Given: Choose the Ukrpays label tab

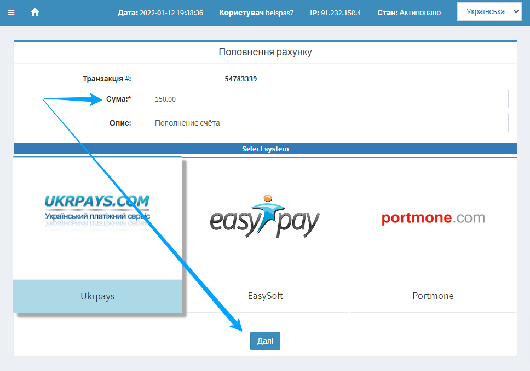Looking at the screenshot, I should tap(97, 296).
